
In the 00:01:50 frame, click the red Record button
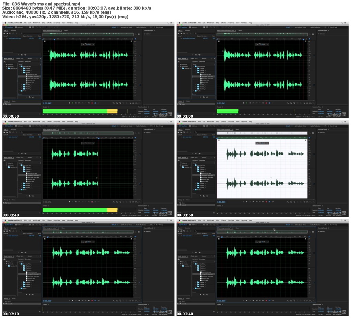[x=266, y=202]
